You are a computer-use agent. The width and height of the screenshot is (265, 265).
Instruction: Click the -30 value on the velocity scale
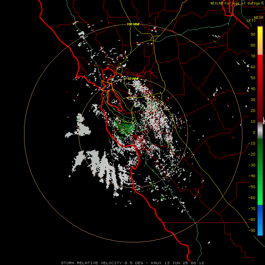252,165
